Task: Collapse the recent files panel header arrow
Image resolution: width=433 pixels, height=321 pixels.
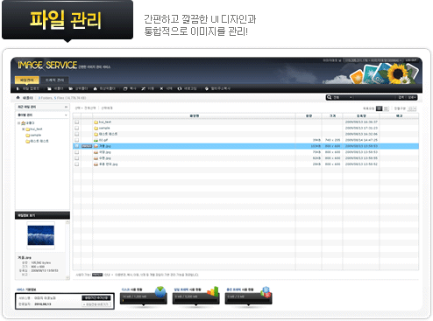Action: coord(66,107)
